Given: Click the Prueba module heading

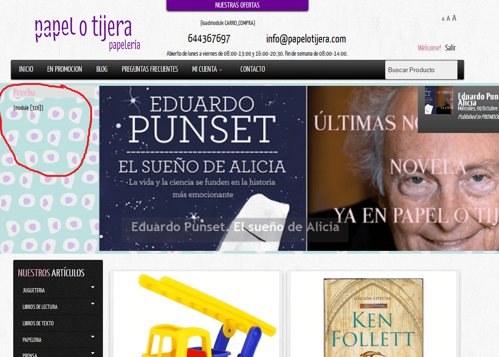Looking at the screenshot, I should [x=24, y=92].
